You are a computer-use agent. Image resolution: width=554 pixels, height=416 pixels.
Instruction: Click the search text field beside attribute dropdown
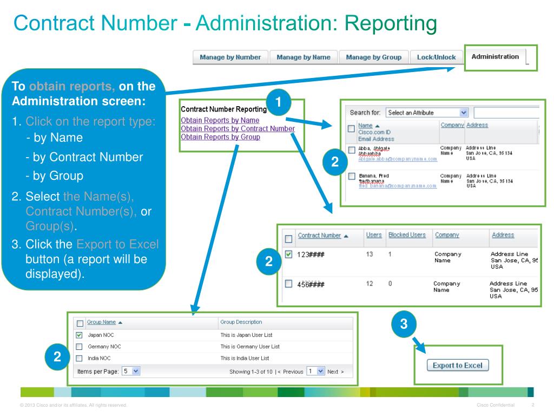click(x=506, y=113)
